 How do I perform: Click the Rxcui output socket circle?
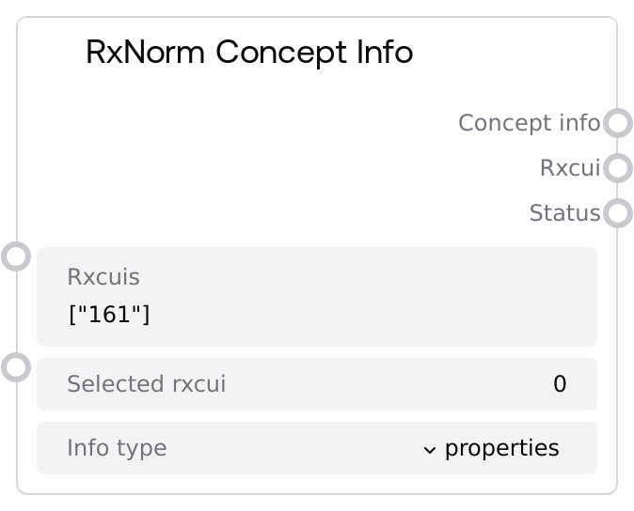click(x=617, y=168)
